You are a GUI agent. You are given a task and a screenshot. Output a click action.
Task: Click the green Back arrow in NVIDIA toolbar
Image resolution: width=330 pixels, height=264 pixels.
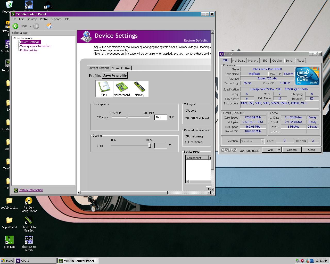click(x=15, y=26)
